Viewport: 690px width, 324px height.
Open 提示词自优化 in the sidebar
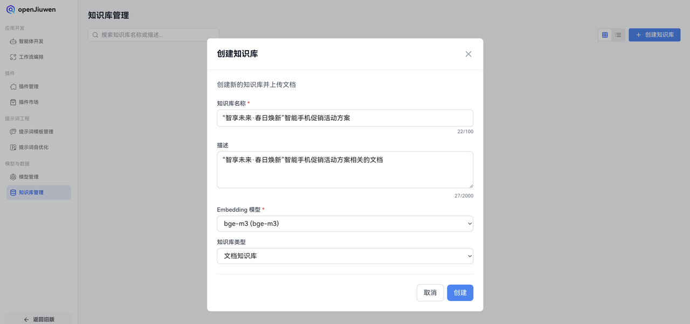click(13, 147)
